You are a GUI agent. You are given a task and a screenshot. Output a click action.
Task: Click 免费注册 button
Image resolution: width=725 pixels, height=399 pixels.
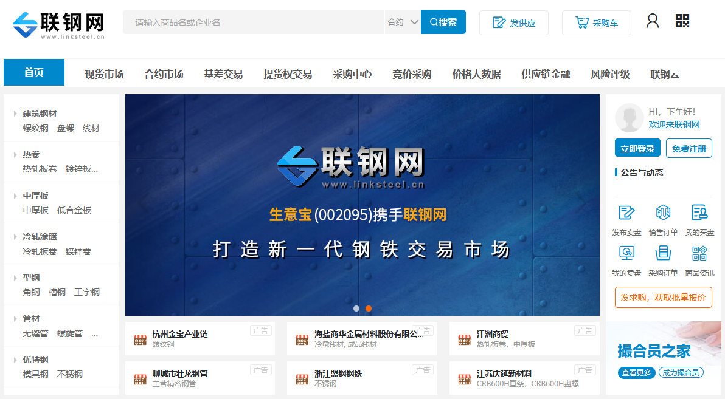point(689,149)
